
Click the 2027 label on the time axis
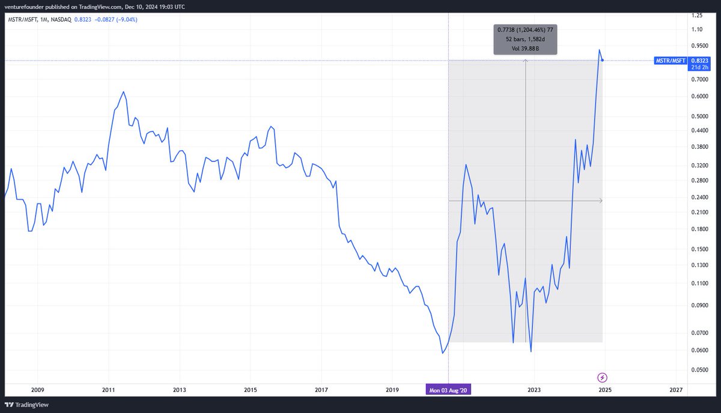pyautogui.click(x=675, y=390)
